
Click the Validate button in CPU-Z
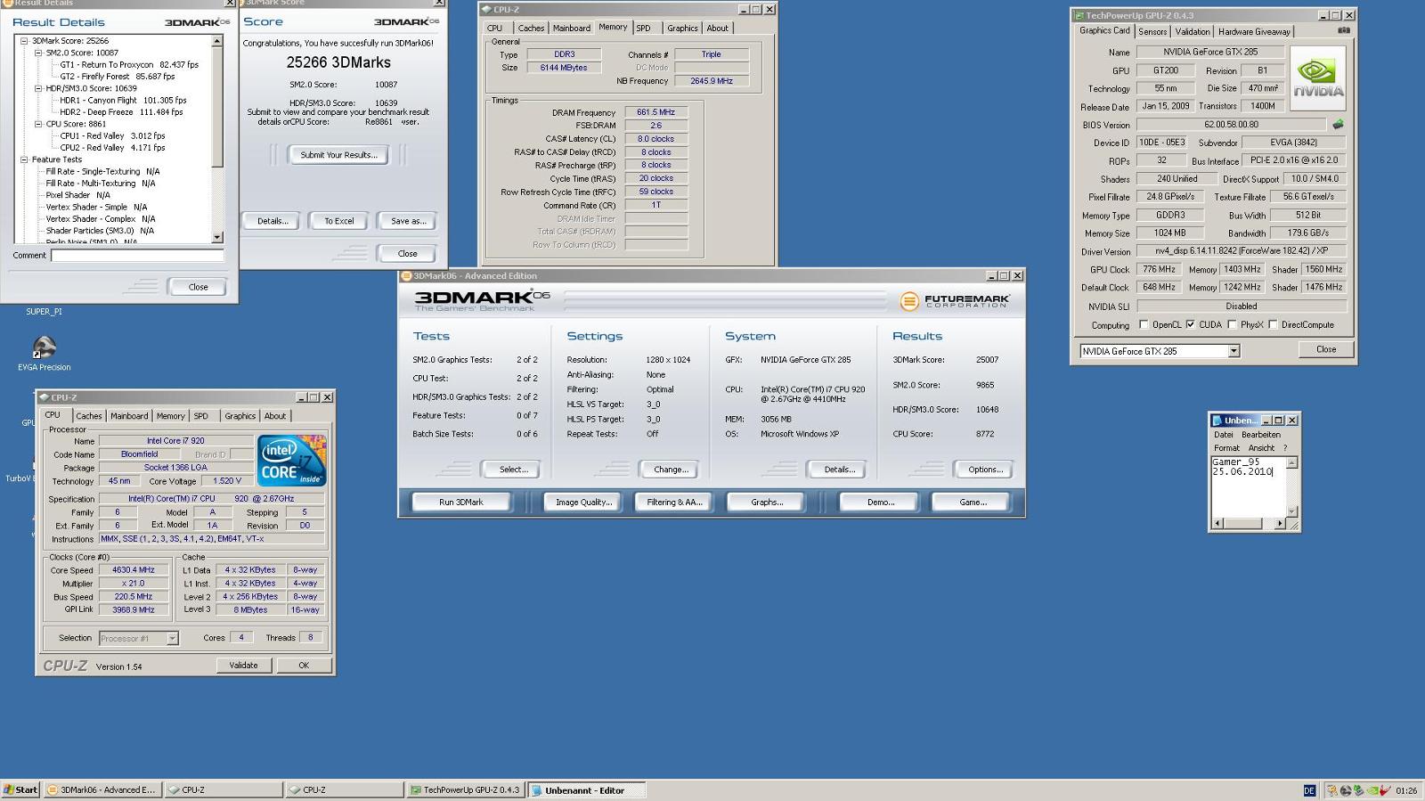pos(243,666)
